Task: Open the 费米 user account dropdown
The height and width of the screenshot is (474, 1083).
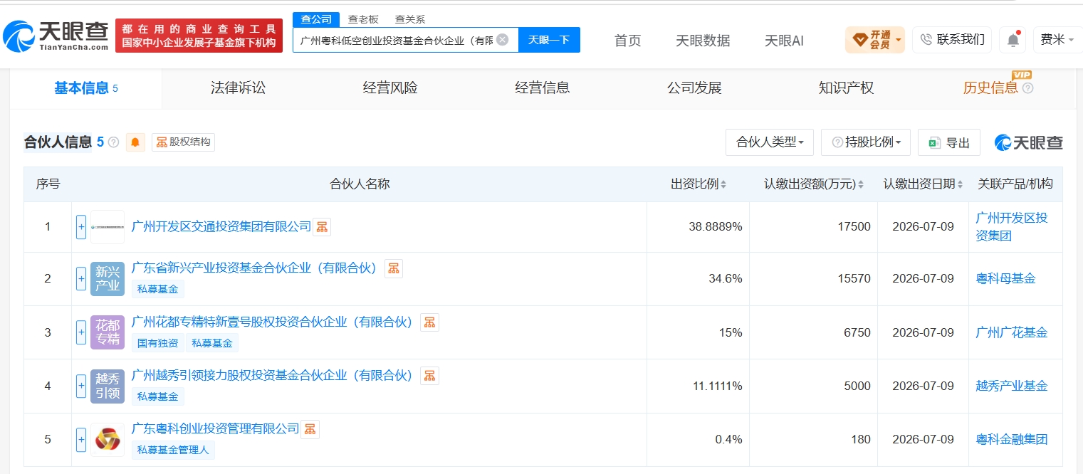Action: [1057, 40]
